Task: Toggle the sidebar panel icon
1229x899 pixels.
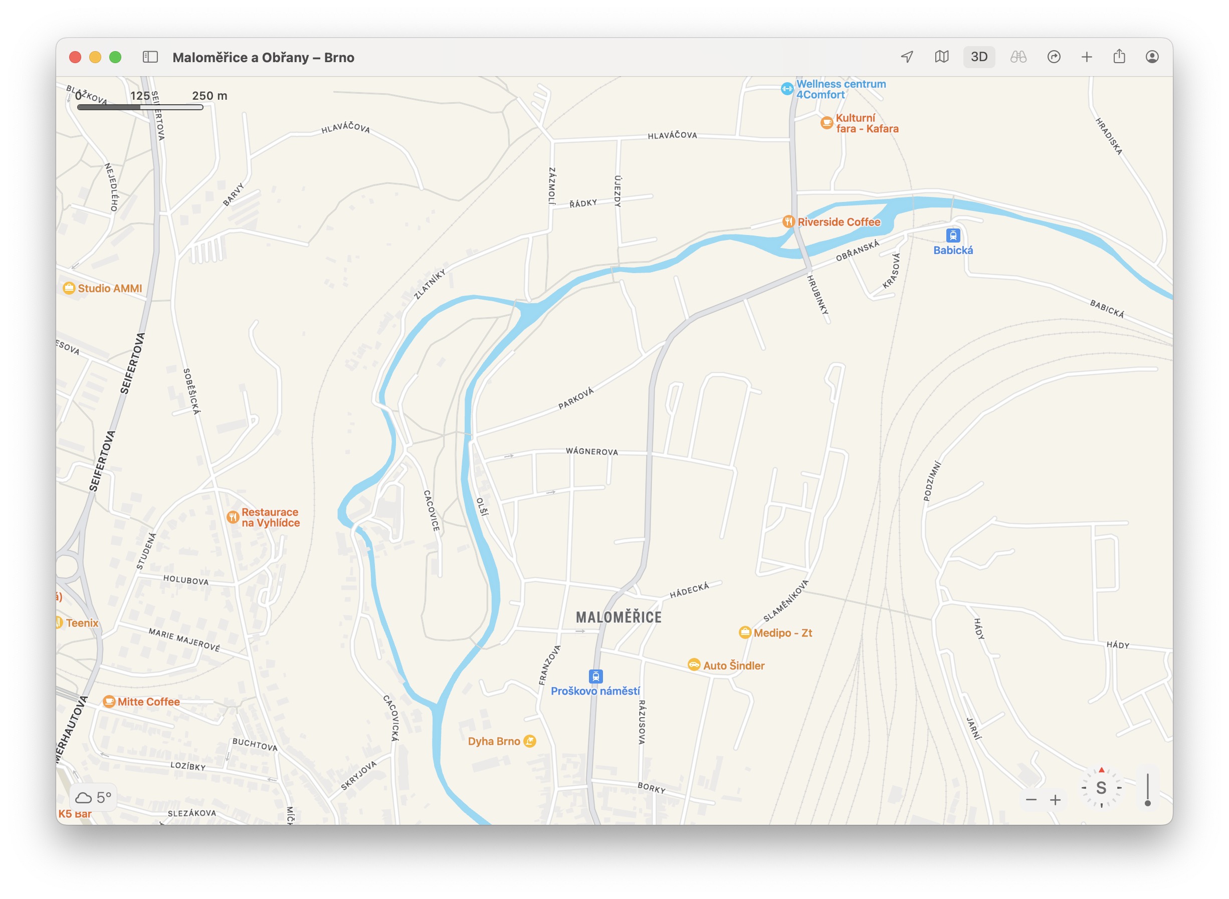Action: [150, 57]
